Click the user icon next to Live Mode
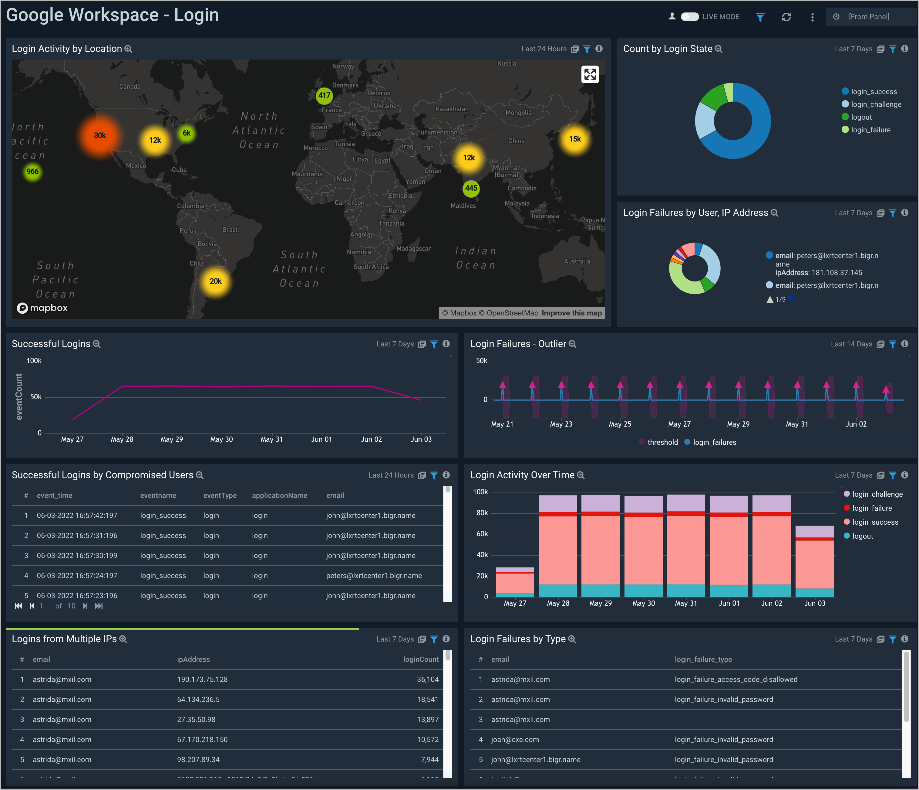This screenshot has height=790, width=919. (x=672, y=16)
